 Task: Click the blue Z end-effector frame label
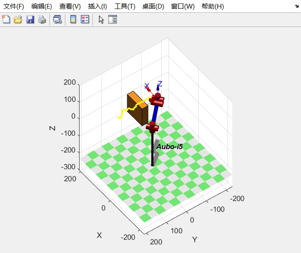(x=160, y=84)
